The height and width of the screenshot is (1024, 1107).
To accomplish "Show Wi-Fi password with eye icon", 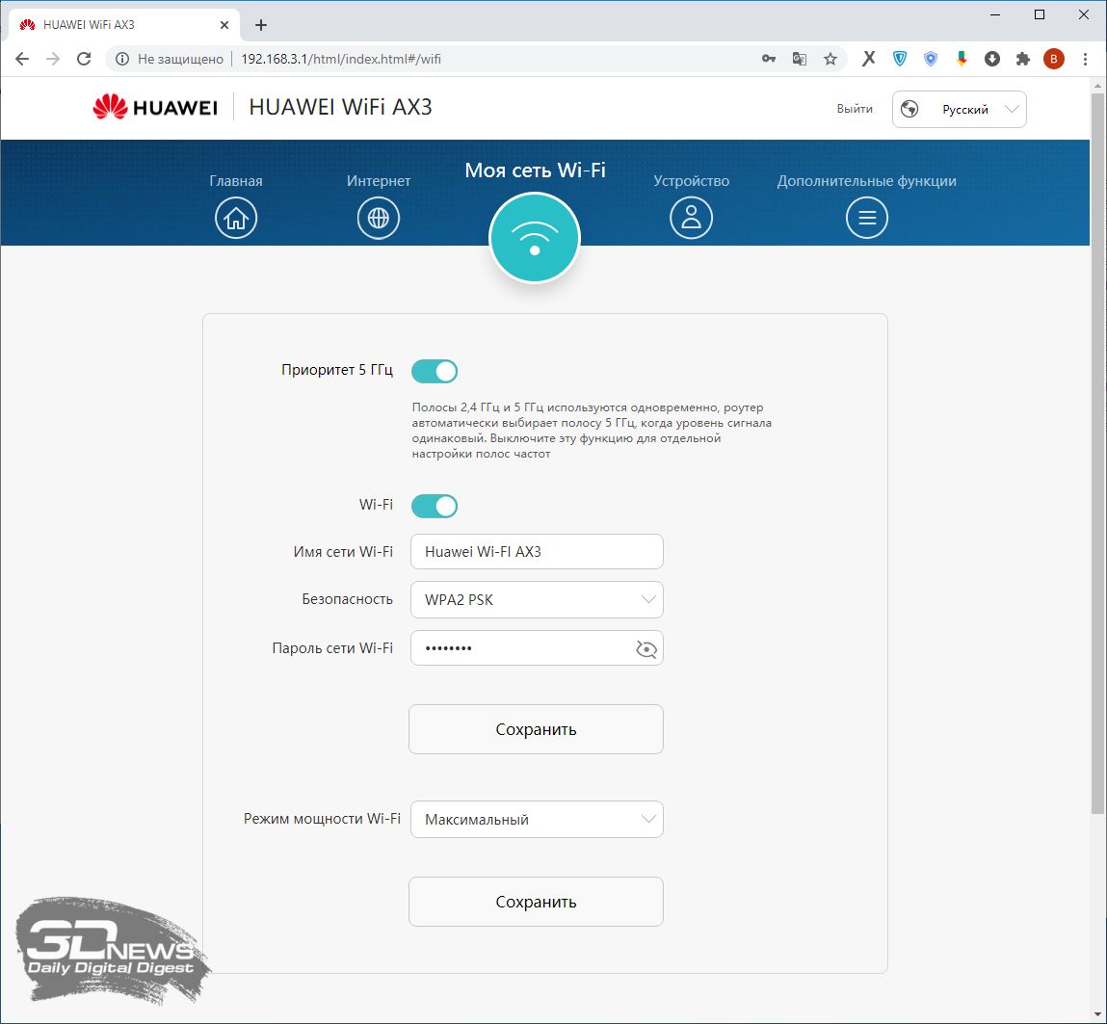I will 646,649.
